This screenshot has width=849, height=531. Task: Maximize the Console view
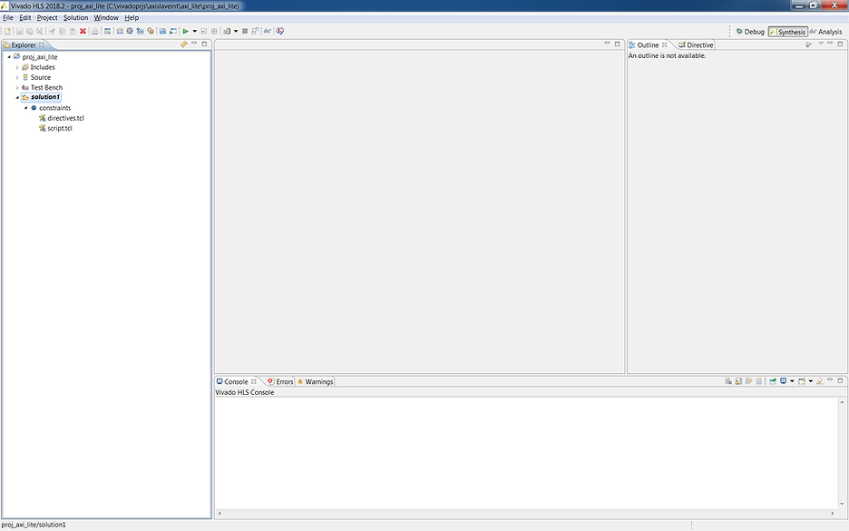click(839, 380)
